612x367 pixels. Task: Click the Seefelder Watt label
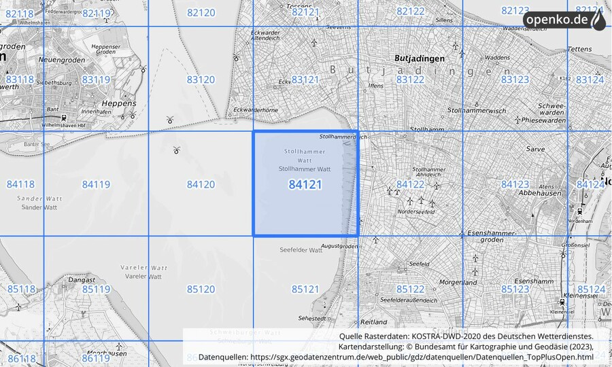pyautogui.click(x=301, y=250)
